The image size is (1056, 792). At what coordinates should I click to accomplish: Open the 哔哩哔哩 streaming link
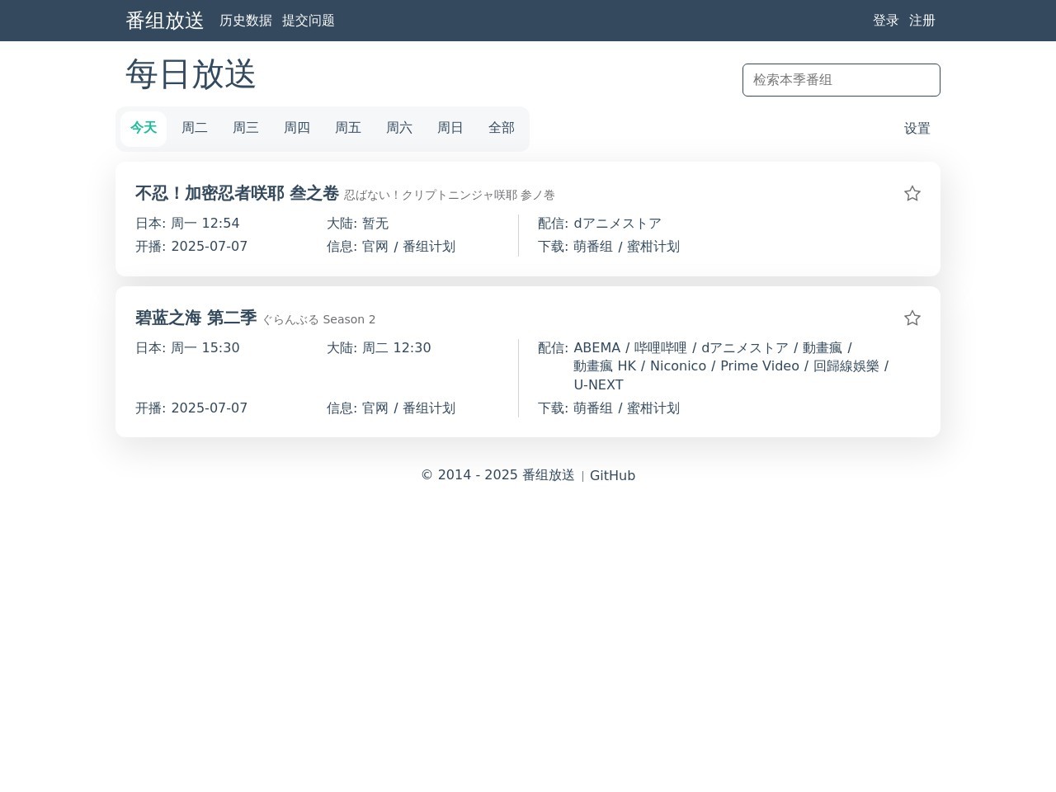[x=660, y=348]
